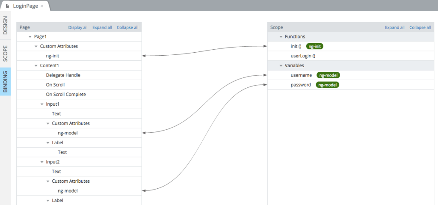This screenshot has width=438, height=205.
Task: Switch to the SCOPE side tab
Action: pyautogui.click(x=5, y=53)
